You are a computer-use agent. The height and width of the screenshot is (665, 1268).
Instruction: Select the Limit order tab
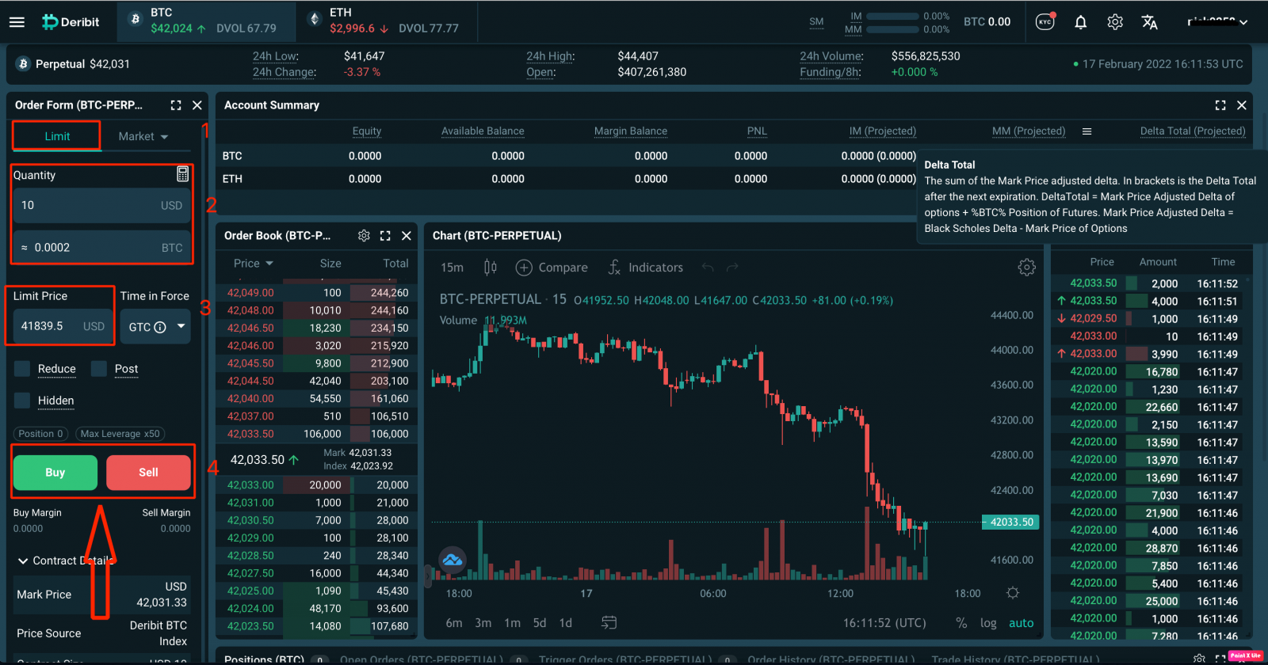(57, 136)
